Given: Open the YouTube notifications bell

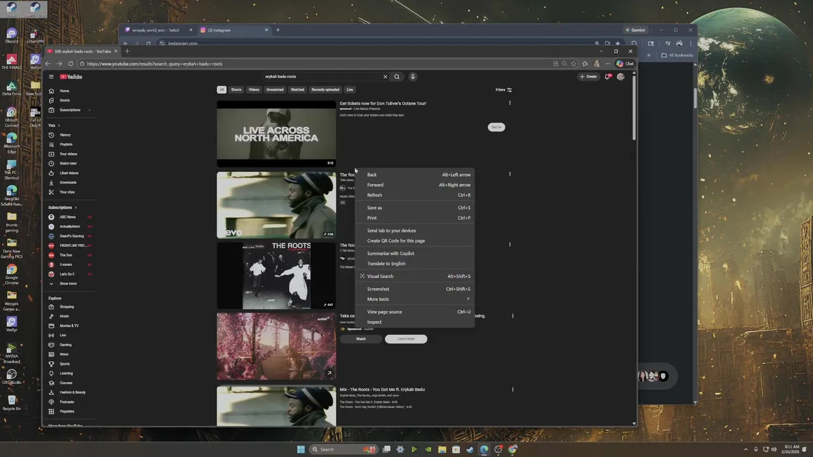Looking at the screenshot, I should (x=608, y=77).
